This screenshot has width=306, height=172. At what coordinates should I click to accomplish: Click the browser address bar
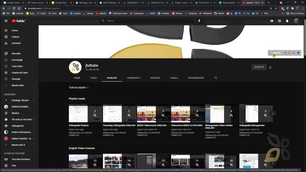(146, 9)
